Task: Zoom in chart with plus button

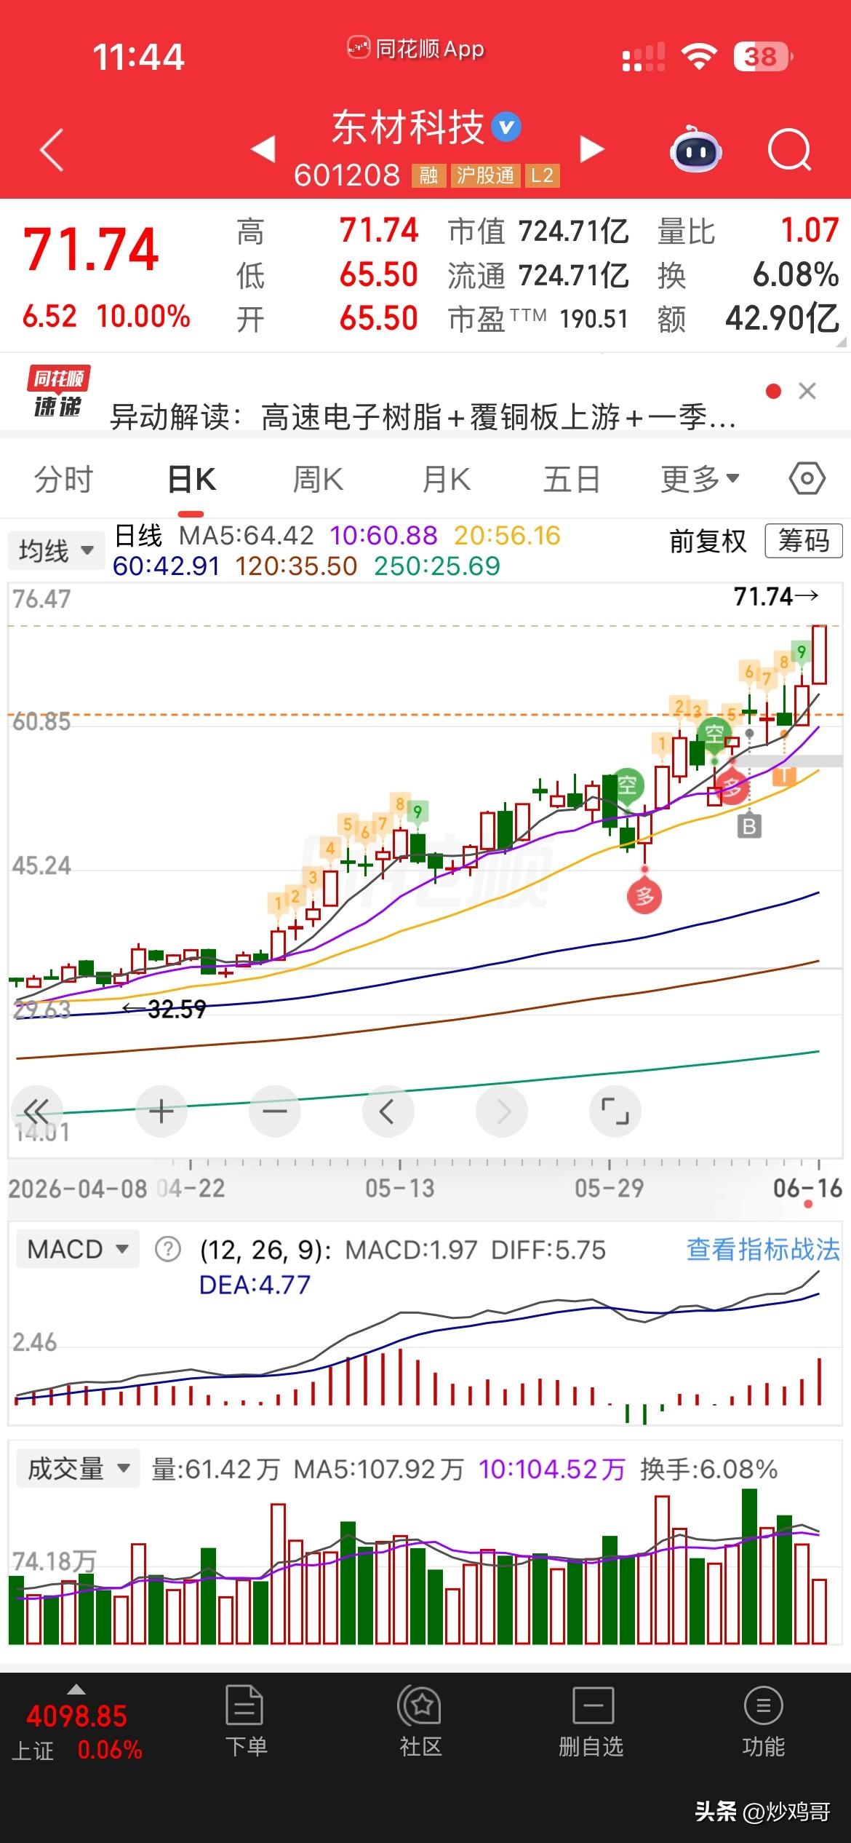Action: (161, 1111)
